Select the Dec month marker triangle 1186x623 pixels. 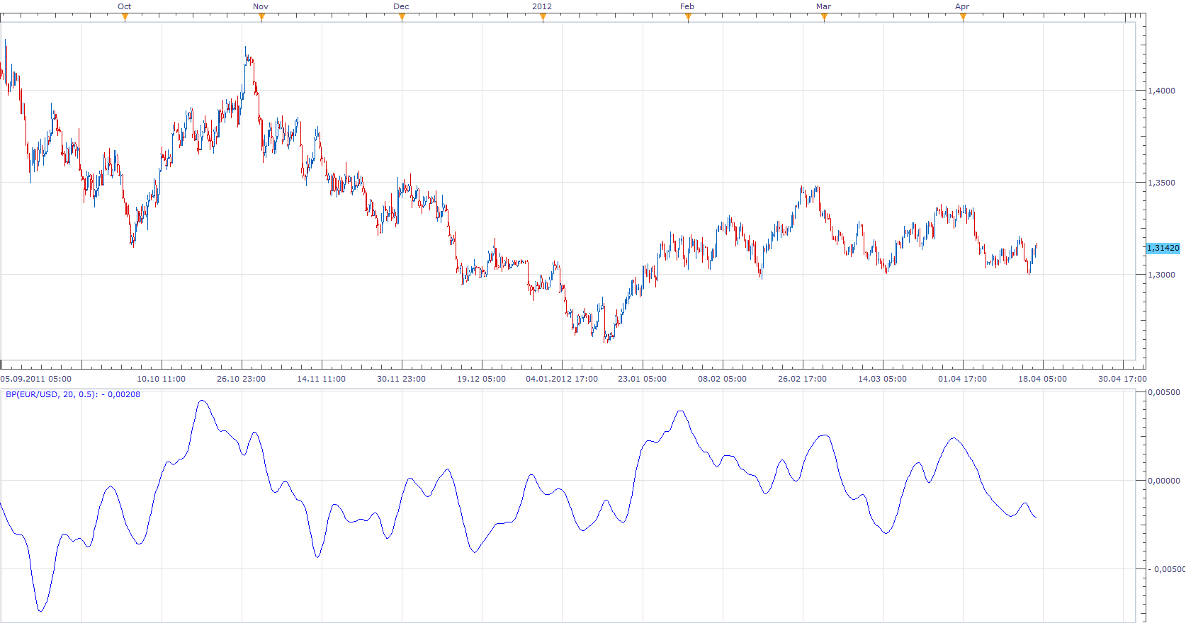click(402, 18)
